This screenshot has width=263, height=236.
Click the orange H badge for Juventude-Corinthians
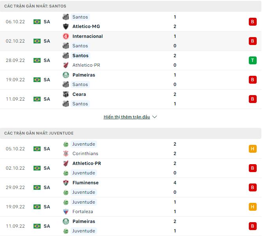click(x=252, y=149)
